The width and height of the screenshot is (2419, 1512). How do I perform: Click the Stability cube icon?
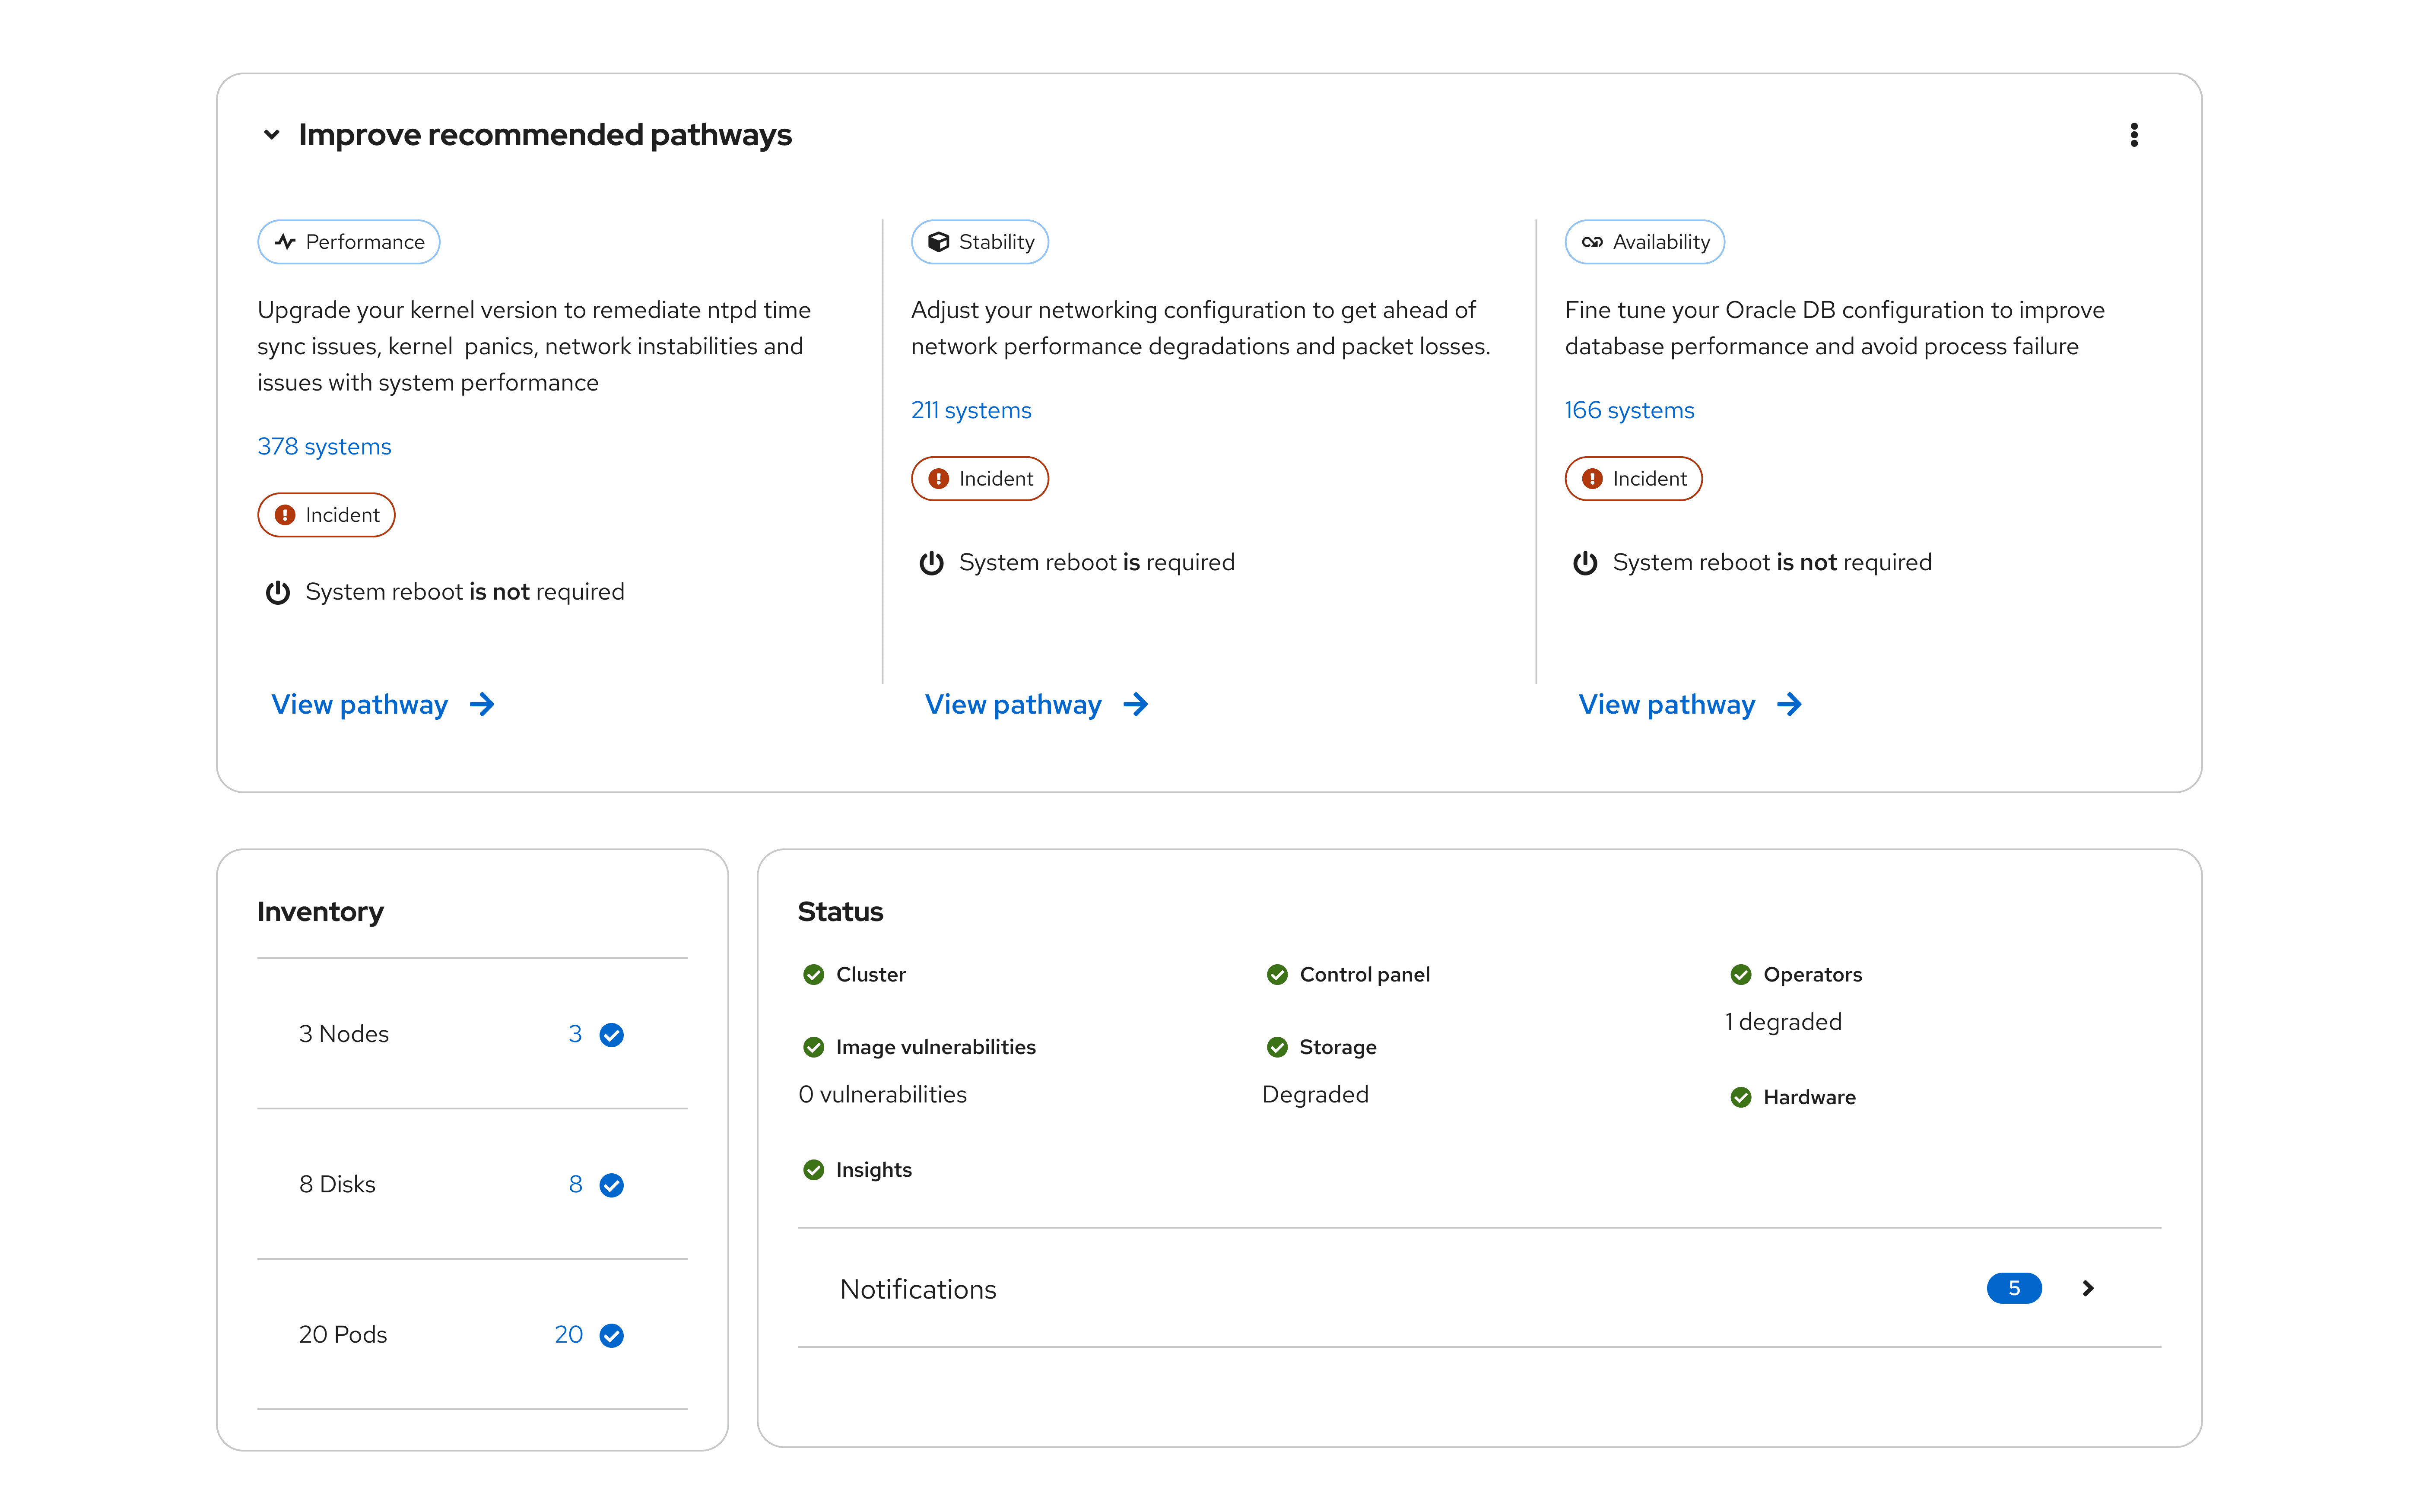pos(938,242)
